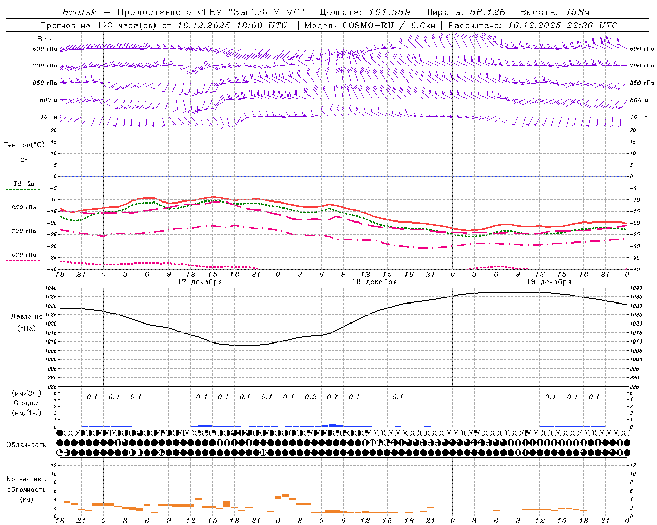Click the station name "Bratsk" in header
The image size is (657, 525).
point(79,12)
